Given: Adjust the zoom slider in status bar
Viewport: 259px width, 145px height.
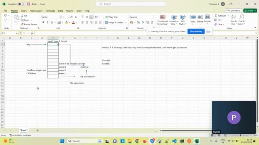Looking at the screenshot, I should pos(240,135).
